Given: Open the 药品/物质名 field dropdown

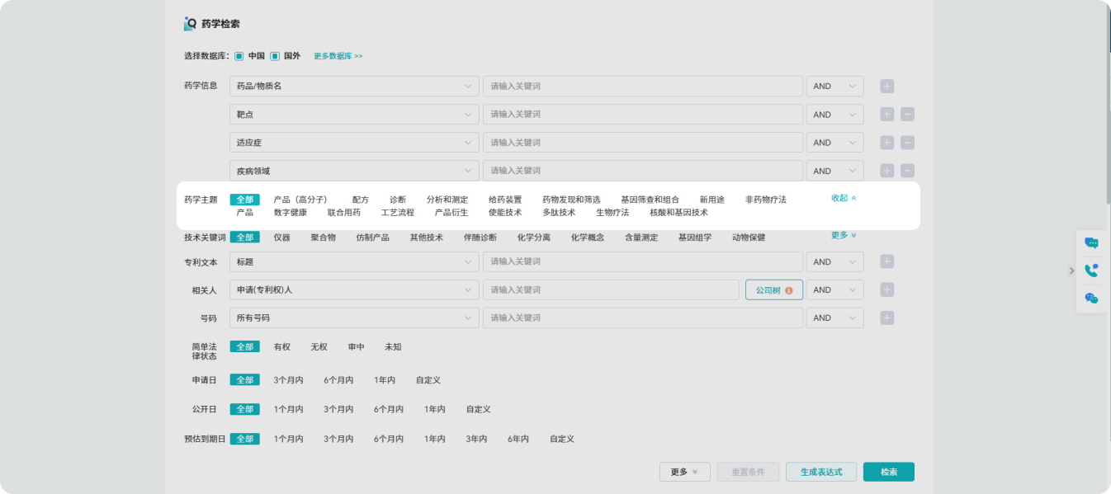Looking at the screenshot, I should click(354, 86).
